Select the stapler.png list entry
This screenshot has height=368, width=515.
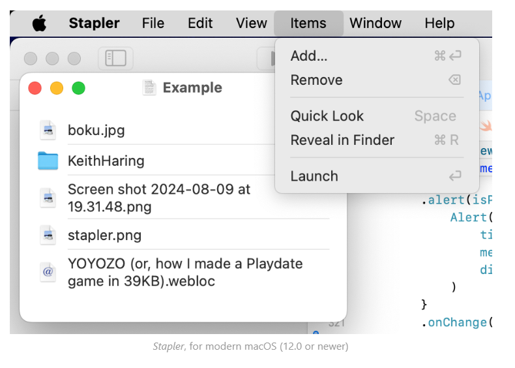pos(104,235)
